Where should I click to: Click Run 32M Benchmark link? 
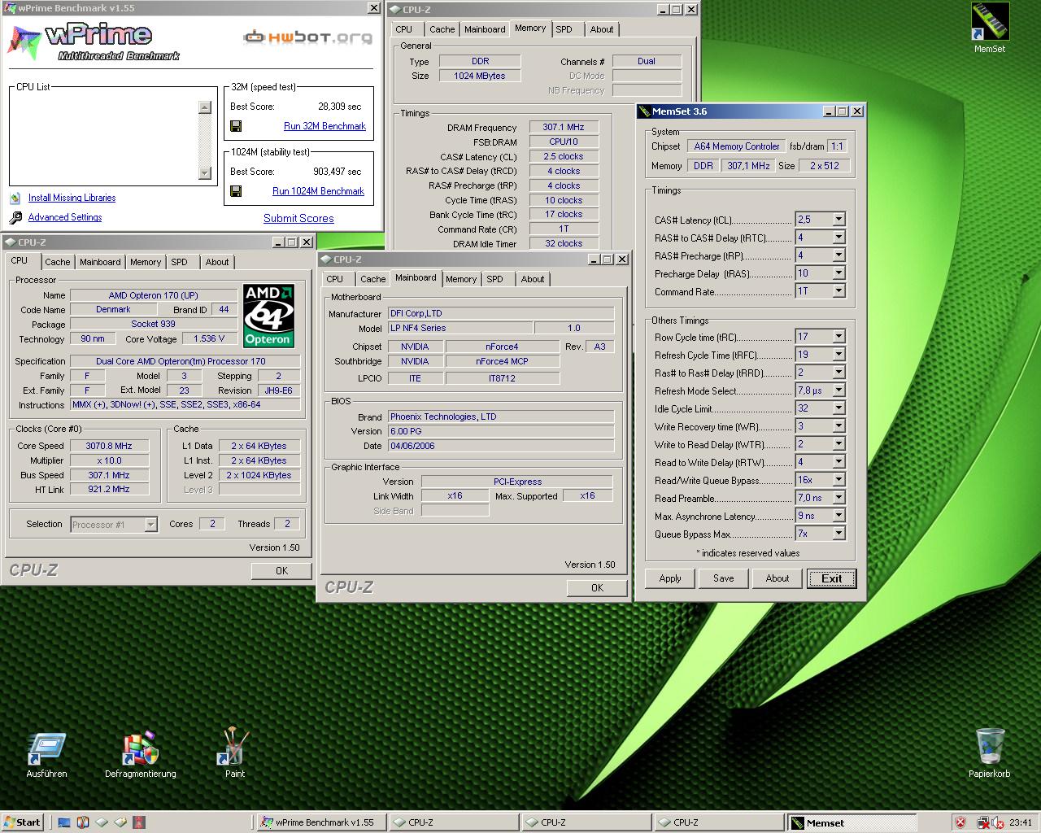324,126
